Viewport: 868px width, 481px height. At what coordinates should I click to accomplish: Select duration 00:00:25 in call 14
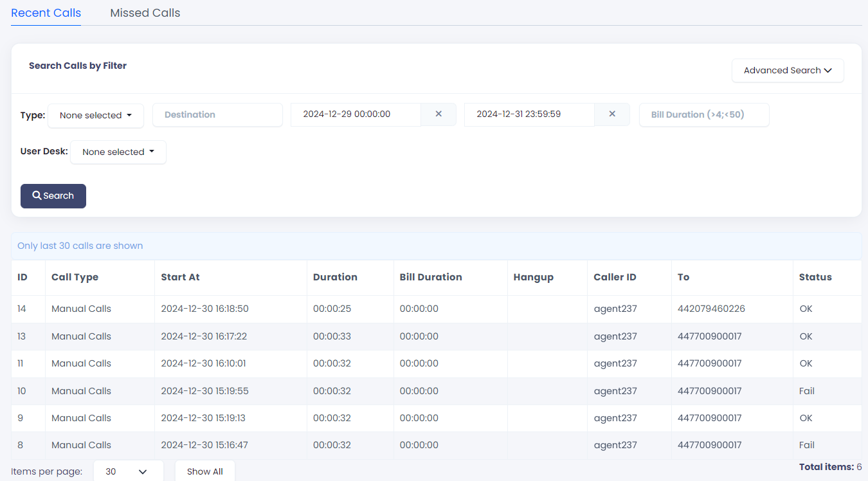pyautogui.click(x=332, y=309)
